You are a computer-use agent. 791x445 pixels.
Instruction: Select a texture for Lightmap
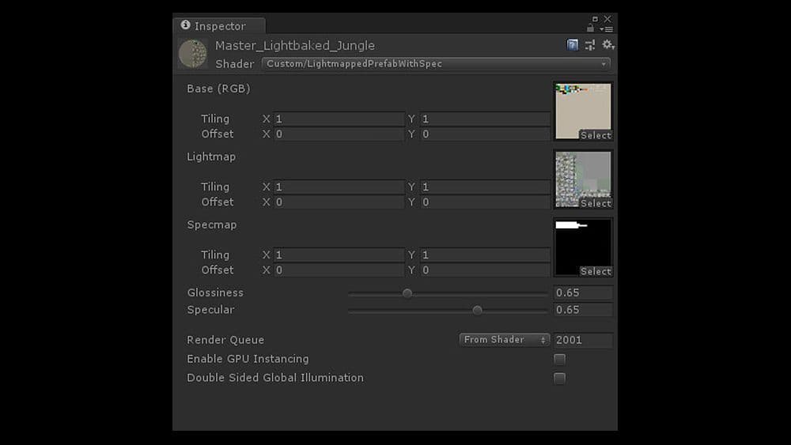(596, 203)
